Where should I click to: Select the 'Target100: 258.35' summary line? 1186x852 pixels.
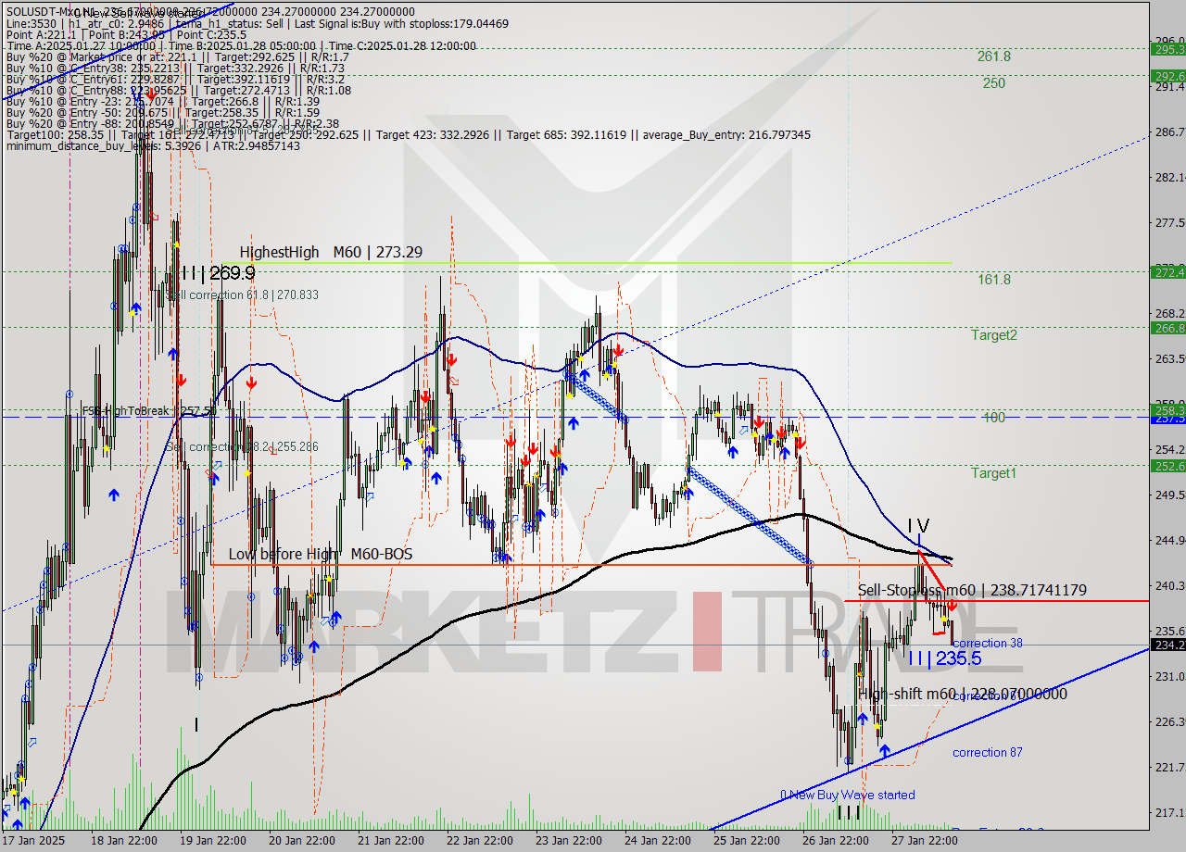[x=408, y=135]
